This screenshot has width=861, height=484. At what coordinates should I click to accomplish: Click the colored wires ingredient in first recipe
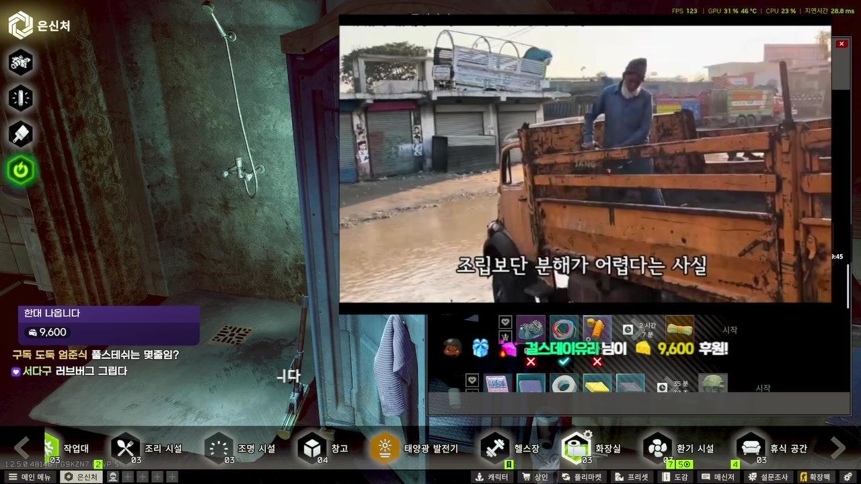pos(564,329)
